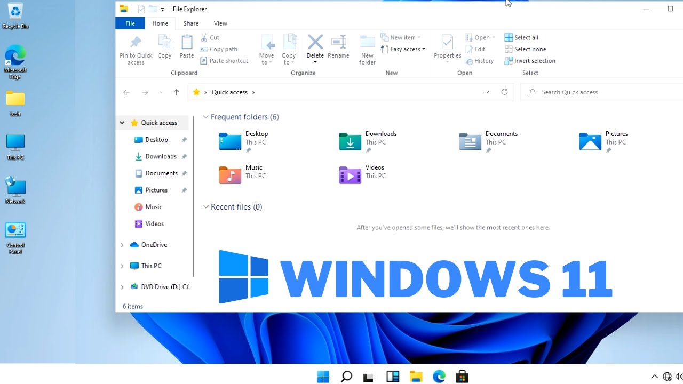Click the Windows Start button on taskbar
Viewport: 683px width, 384px height.
[323, 377]
